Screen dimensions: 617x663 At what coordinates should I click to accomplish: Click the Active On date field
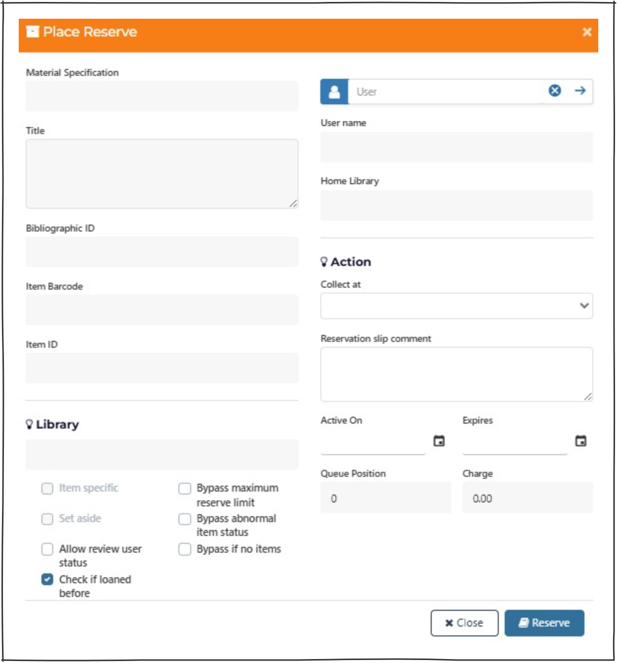(x=373, y=443)
